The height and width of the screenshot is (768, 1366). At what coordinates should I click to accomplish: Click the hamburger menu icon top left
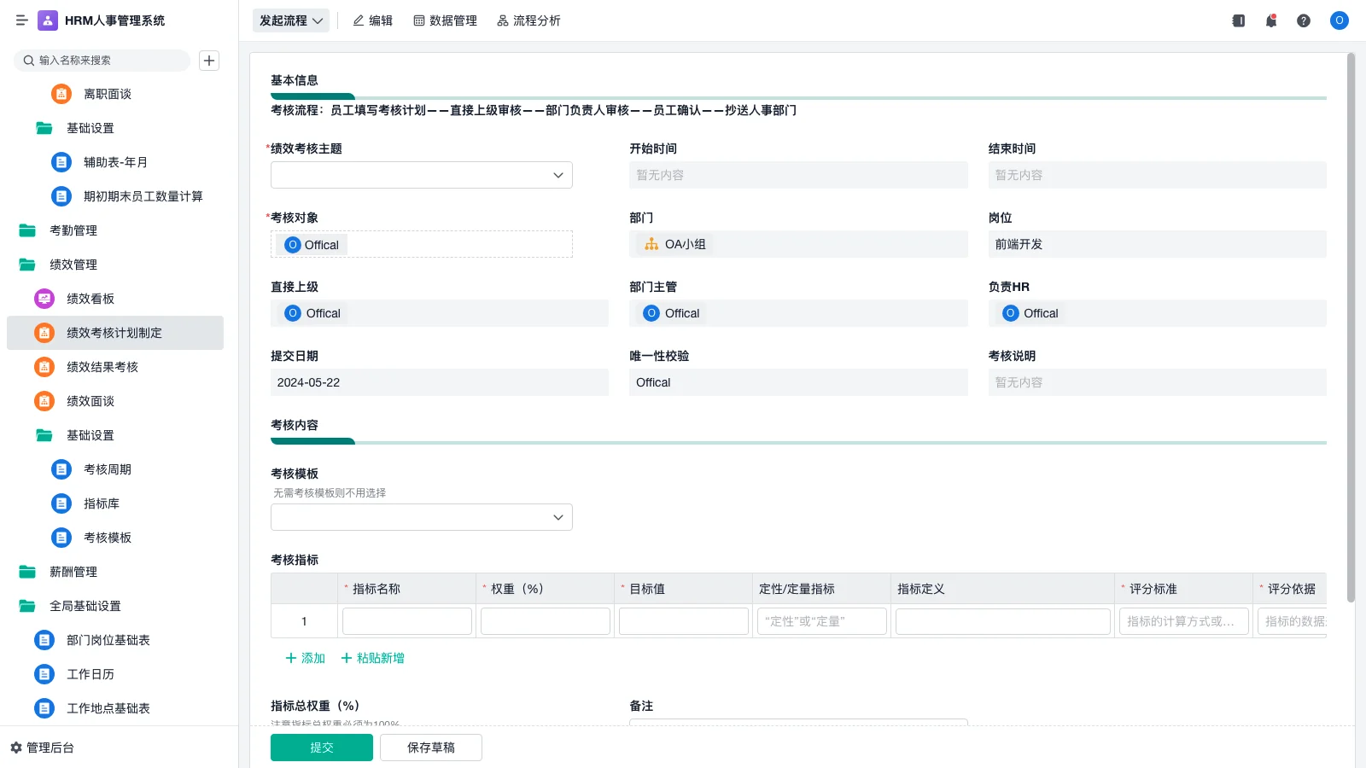(22, 20)
